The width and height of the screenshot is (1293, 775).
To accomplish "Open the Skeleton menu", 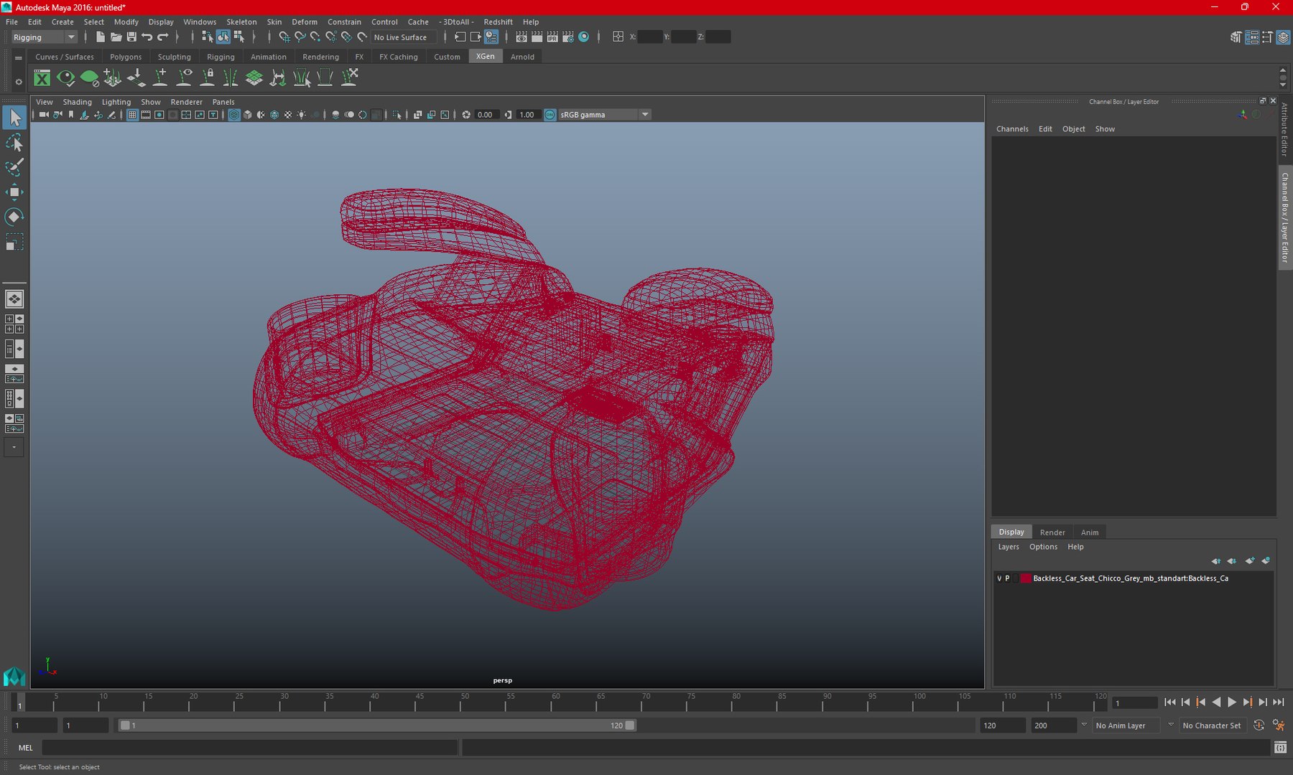I will pos(241,22).
